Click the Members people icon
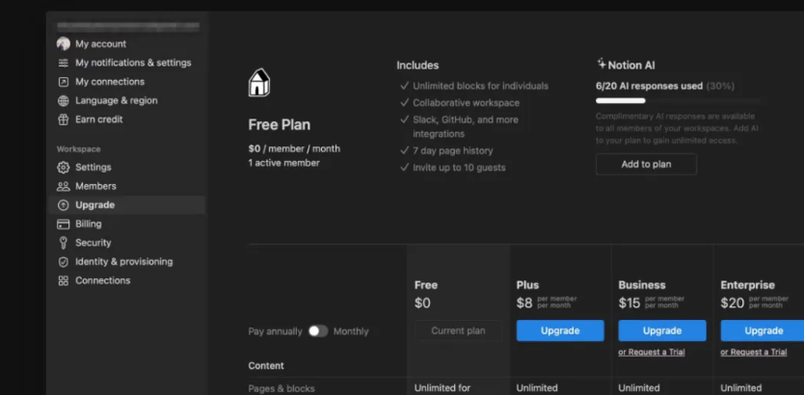This screenshot has width=804, height=395. tap(63, 186)
